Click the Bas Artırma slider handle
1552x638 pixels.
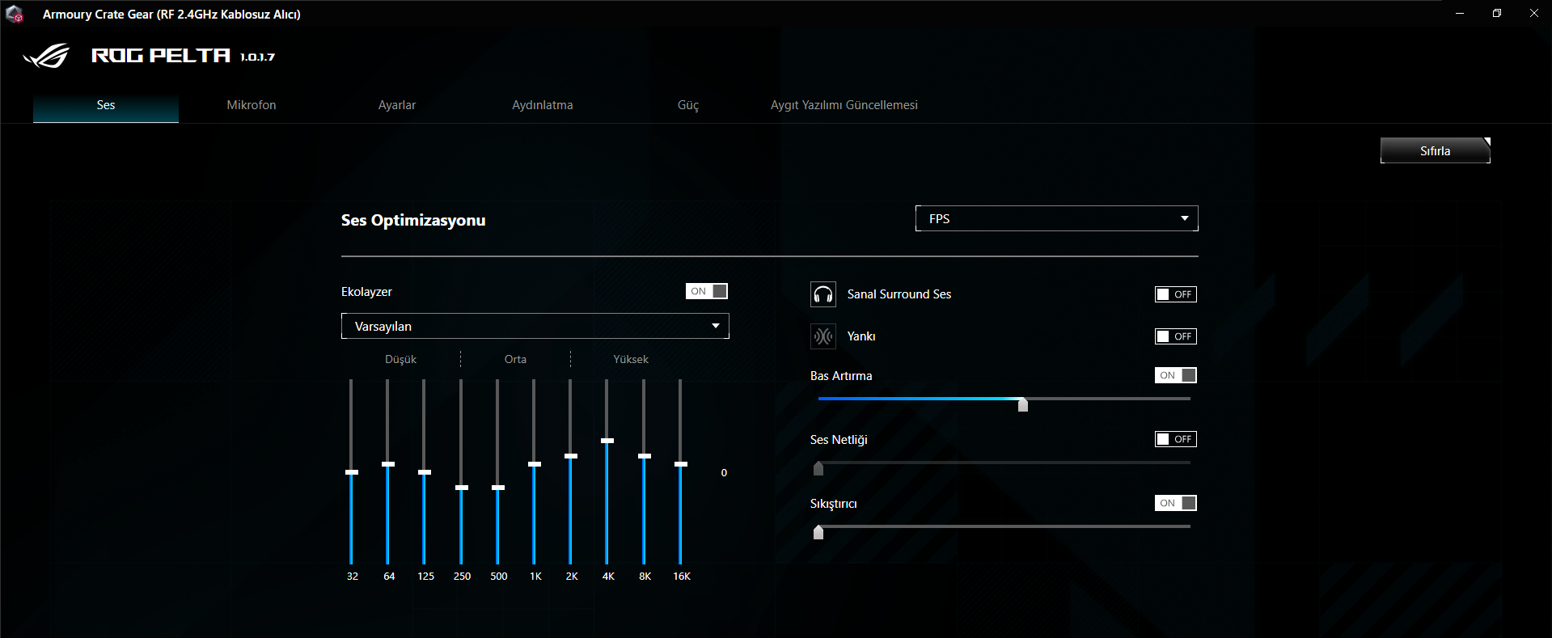[x=1023, y=404]
